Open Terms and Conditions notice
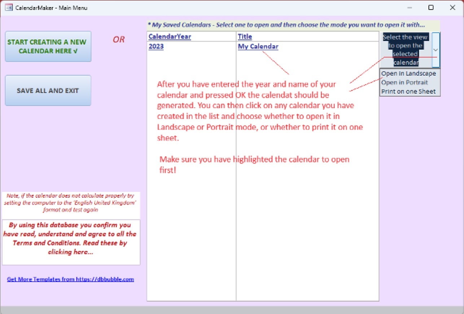 71,242
